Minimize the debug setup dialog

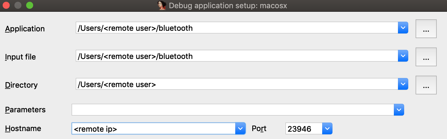[x=18, y=5]
